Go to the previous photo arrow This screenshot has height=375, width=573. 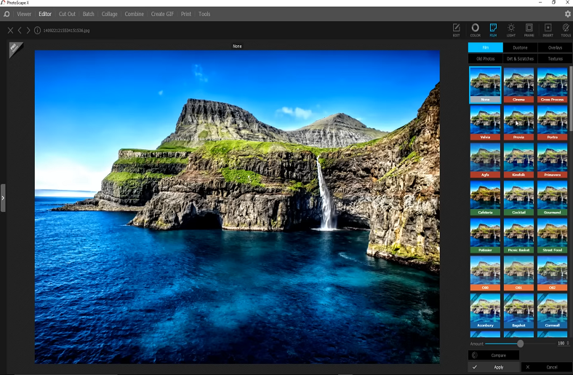[x=20, y=31]
